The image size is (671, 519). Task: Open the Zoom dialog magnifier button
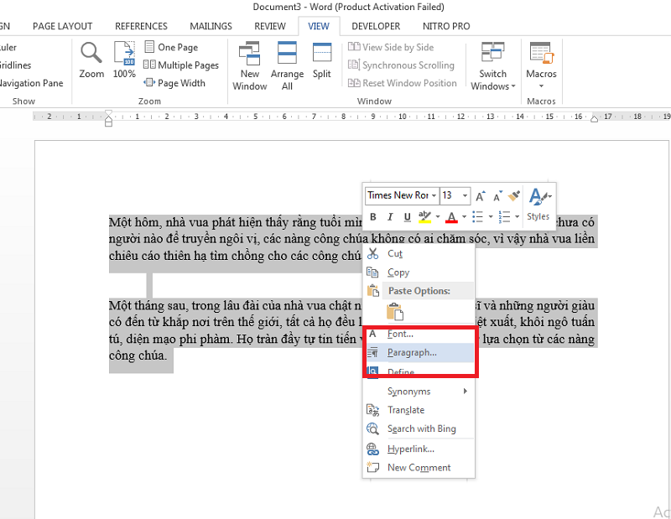click(x=91, y=60)
